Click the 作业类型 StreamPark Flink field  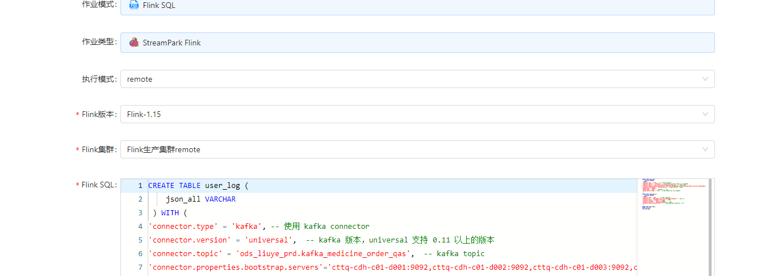click(x=417, y=43)
